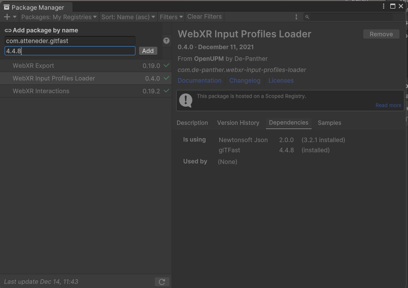Click the search magnifier icon
The width and height of the screenshot is (408, 288).
pos(307,17)
